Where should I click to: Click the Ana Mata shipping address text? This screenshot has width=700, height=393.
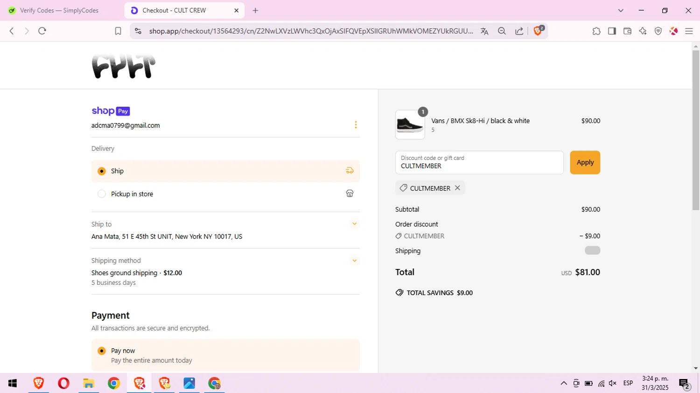click(x=167, y=236)
